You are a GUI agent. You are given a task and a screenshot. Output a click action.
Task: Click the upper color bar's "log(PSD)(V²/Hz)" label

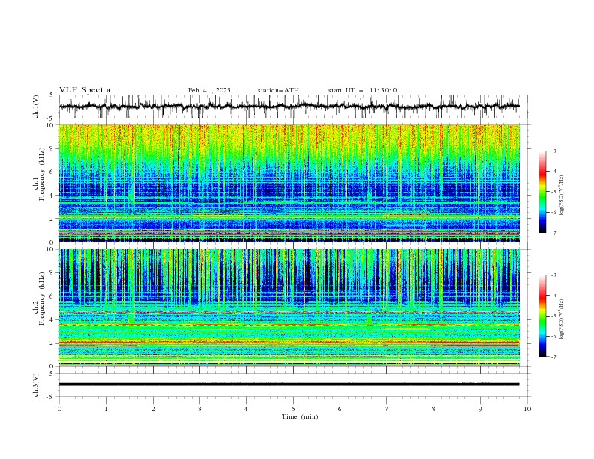562,196
